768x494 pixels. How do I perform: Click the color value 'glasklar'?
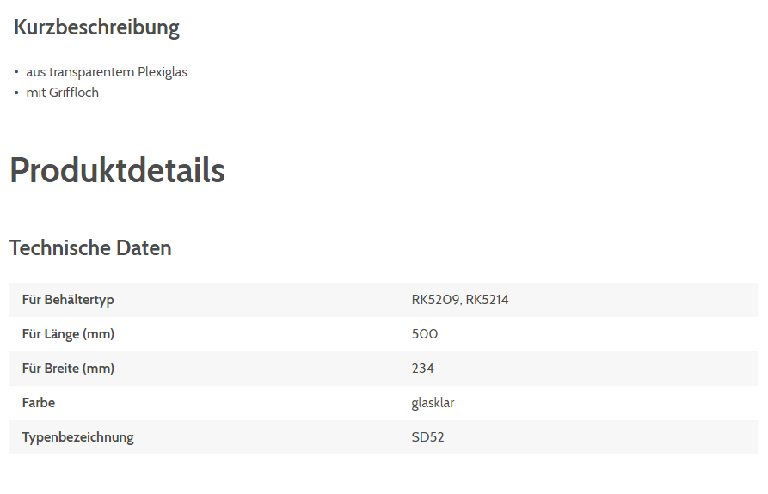point(433,403)
